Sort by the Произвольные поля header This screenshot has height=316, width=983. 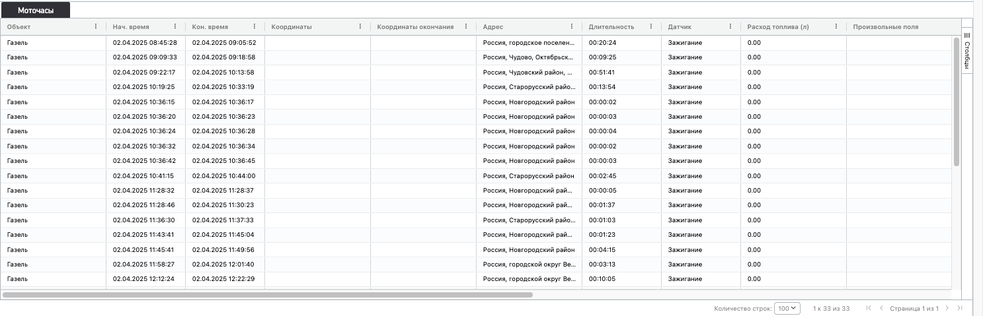click(886, 27)
